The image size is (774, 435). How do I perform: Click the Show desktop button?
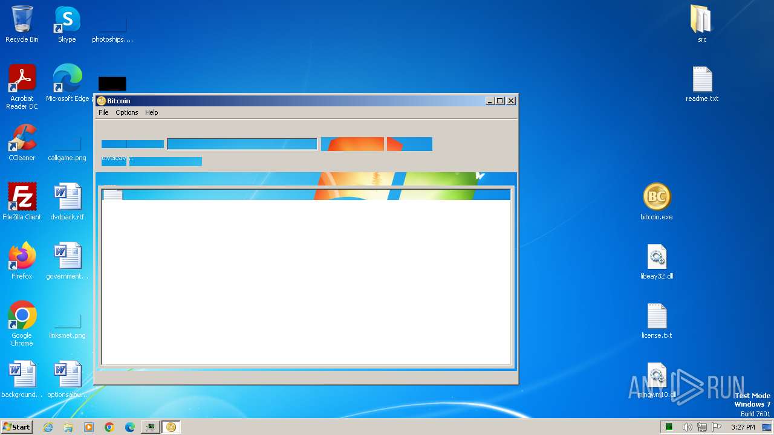[767, 427]
